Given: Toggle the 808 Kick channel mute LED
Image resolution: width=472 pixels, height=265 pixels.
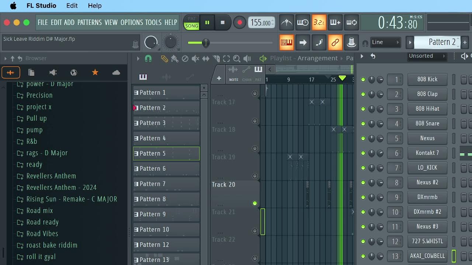Looking at the screenshot, I should [363, 79].
